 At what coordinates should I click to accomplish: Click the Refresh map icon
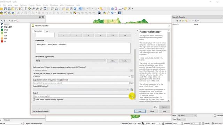[75, 9]
